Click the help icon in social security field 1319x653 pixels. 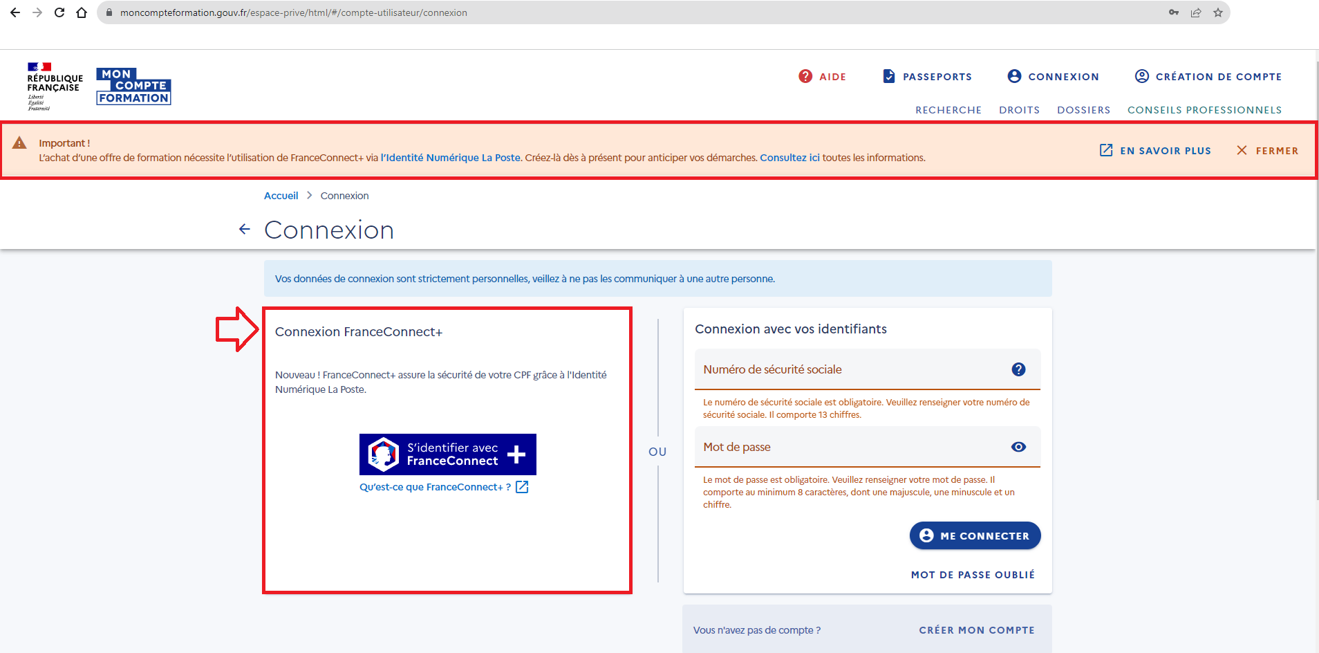[1018, 369]
